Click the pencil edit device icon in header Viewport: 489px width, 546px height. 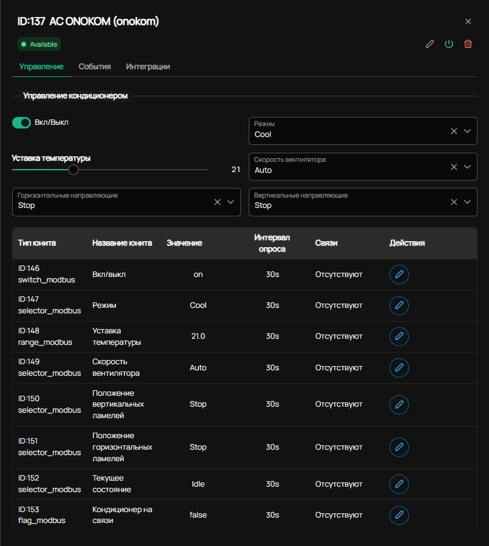pos(430,44)
